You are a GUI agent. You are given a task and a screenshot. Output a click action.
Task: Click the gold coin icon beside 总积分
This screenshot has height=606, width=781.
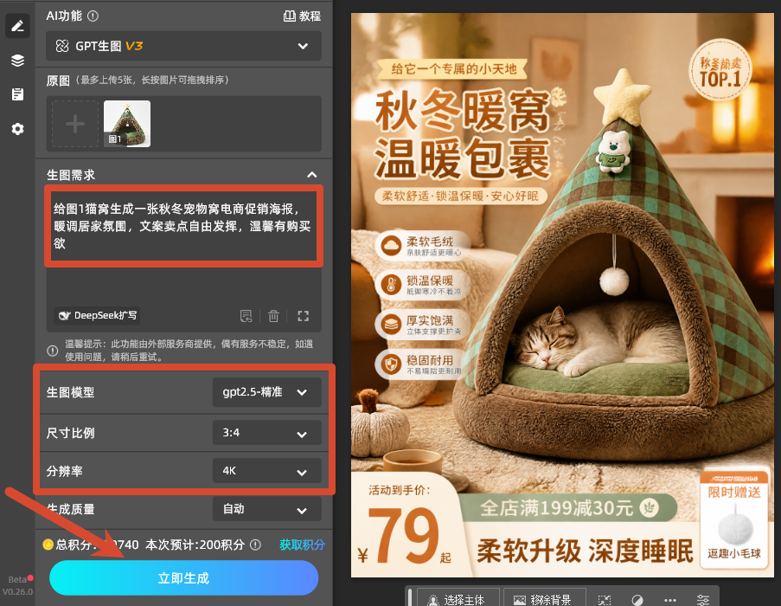(x=48, y=545)
